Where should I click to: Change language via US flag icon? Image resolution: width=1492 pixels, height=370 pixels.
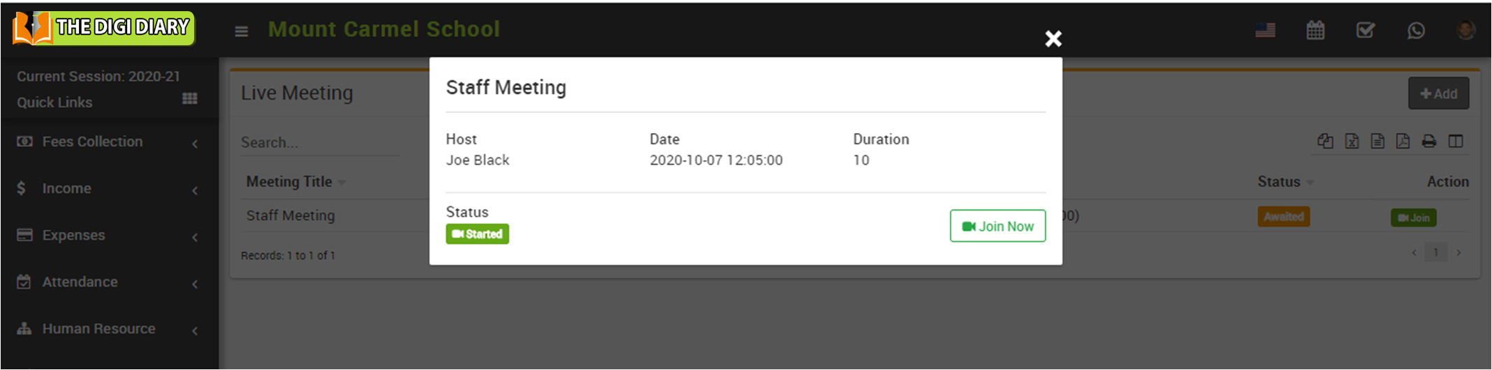(x=1265, y=31)
